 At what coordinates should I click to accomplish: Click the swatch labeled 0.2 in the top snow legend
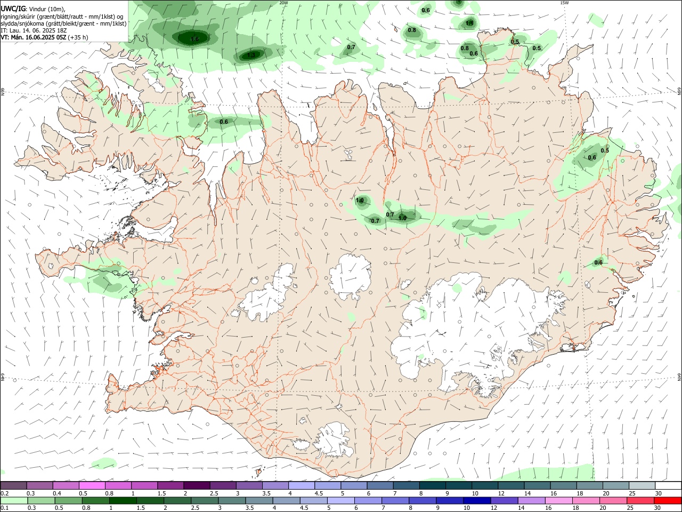[13, 485]
